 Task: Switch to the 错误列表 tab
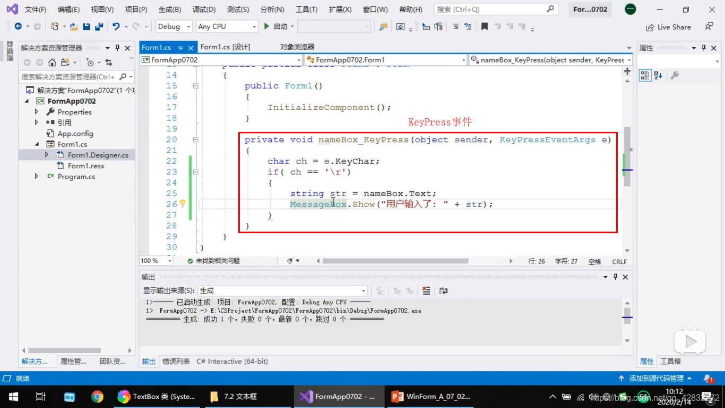pyautogui.click(x=176, y=361)
